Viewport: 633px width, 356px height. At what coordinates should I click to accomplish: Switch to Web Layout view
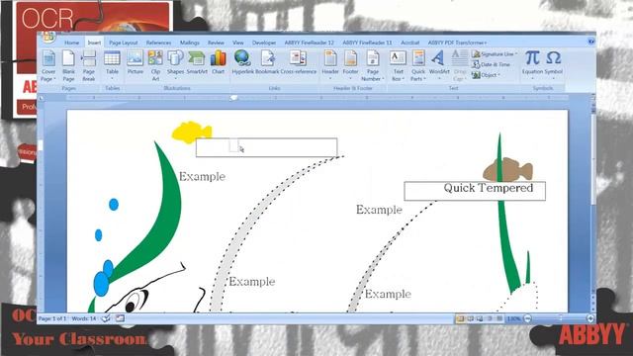pyautogui.click(x=480, y=318)
